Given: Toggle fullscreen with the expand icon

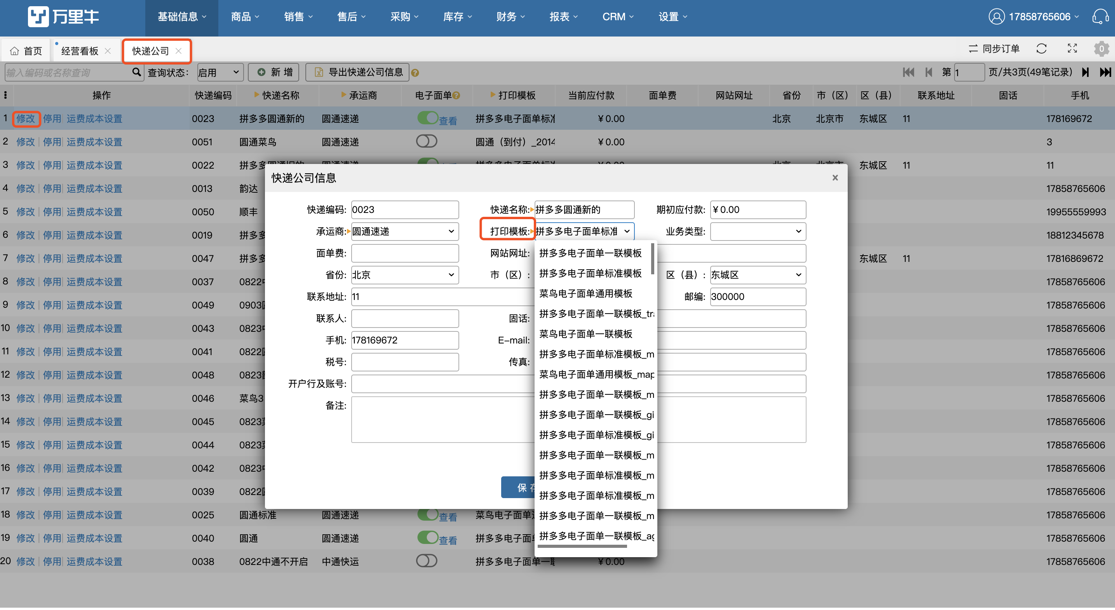Looking at the screenshot, I should [1072, 49].
